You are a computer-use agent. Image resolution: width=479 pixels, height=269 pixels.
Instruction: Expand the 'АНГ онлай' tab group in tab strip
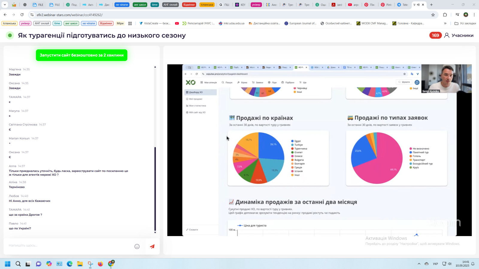171,5
